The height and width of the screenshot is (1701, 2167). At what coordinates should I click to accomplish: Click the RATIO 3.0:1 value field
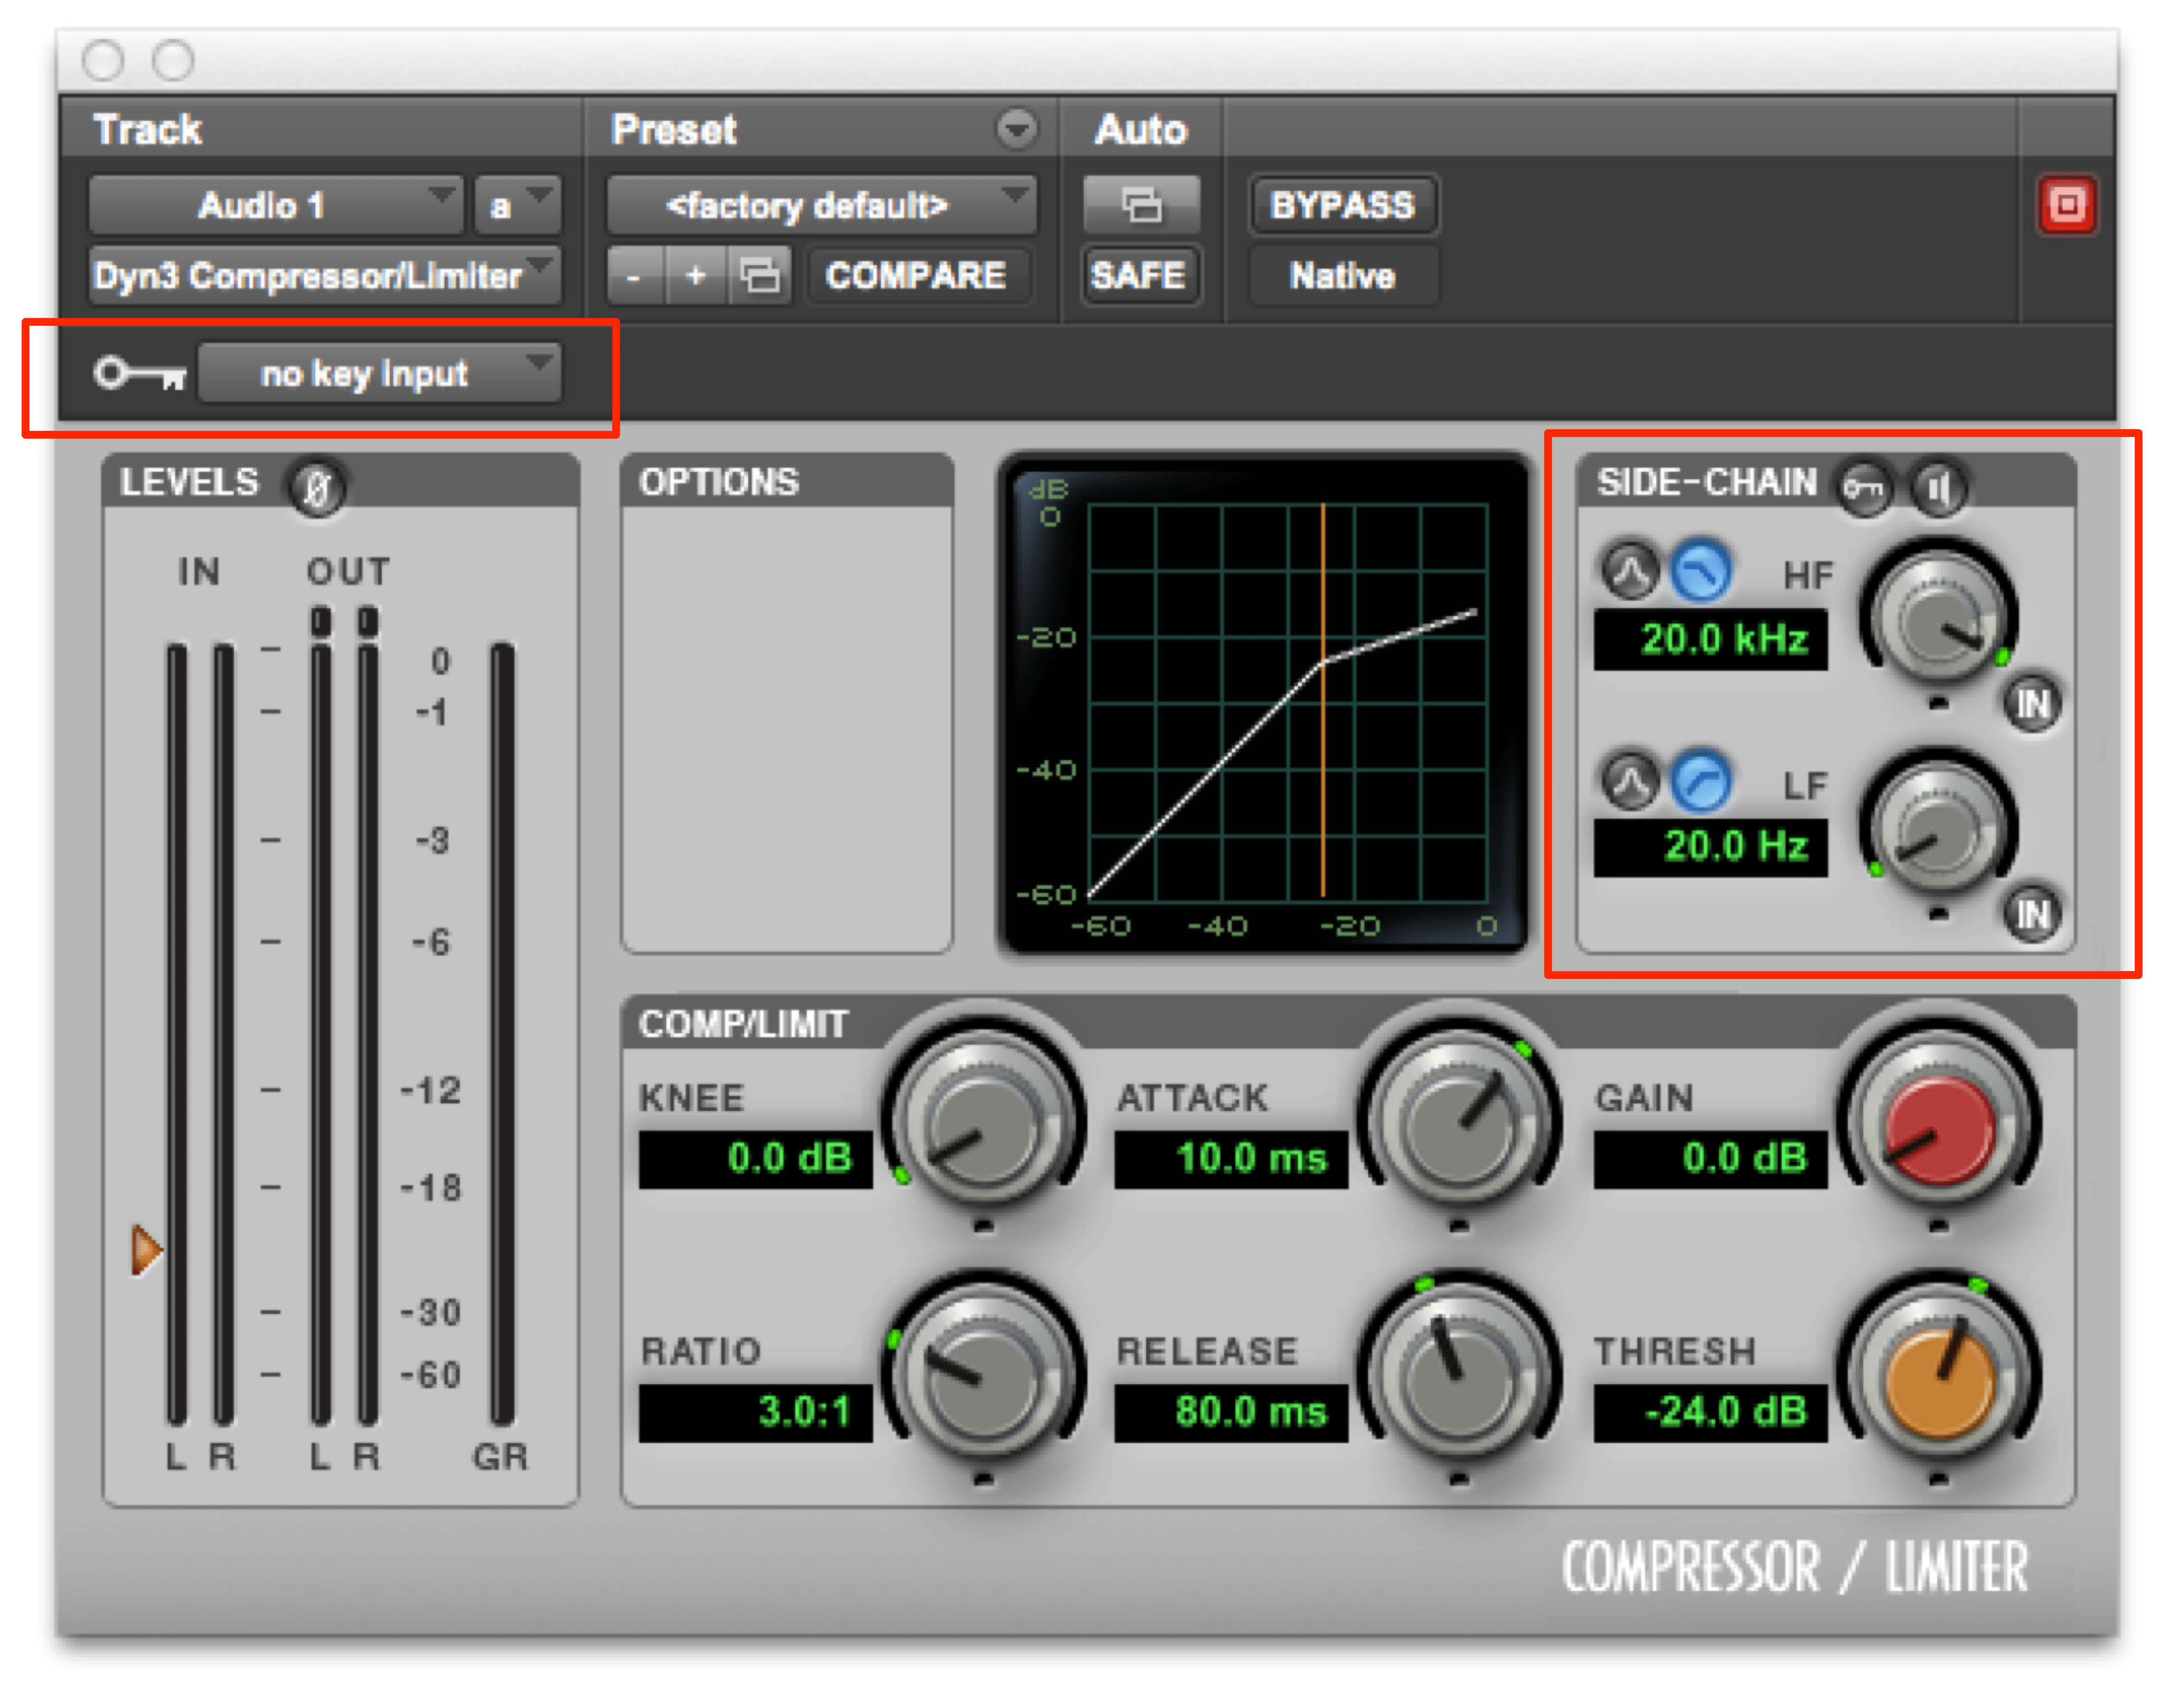(756, 1412)
